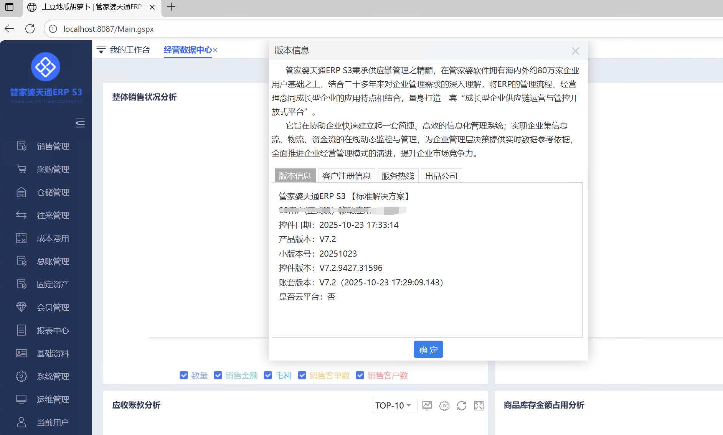The width and height of the screenshot is (723, 435).
Task: Open 会员管理 diamond icon module
Action: 53,307
